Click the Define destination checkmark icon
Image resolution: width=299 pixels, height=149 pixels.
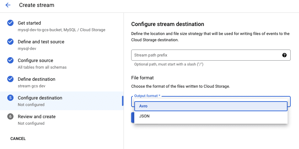10,79
